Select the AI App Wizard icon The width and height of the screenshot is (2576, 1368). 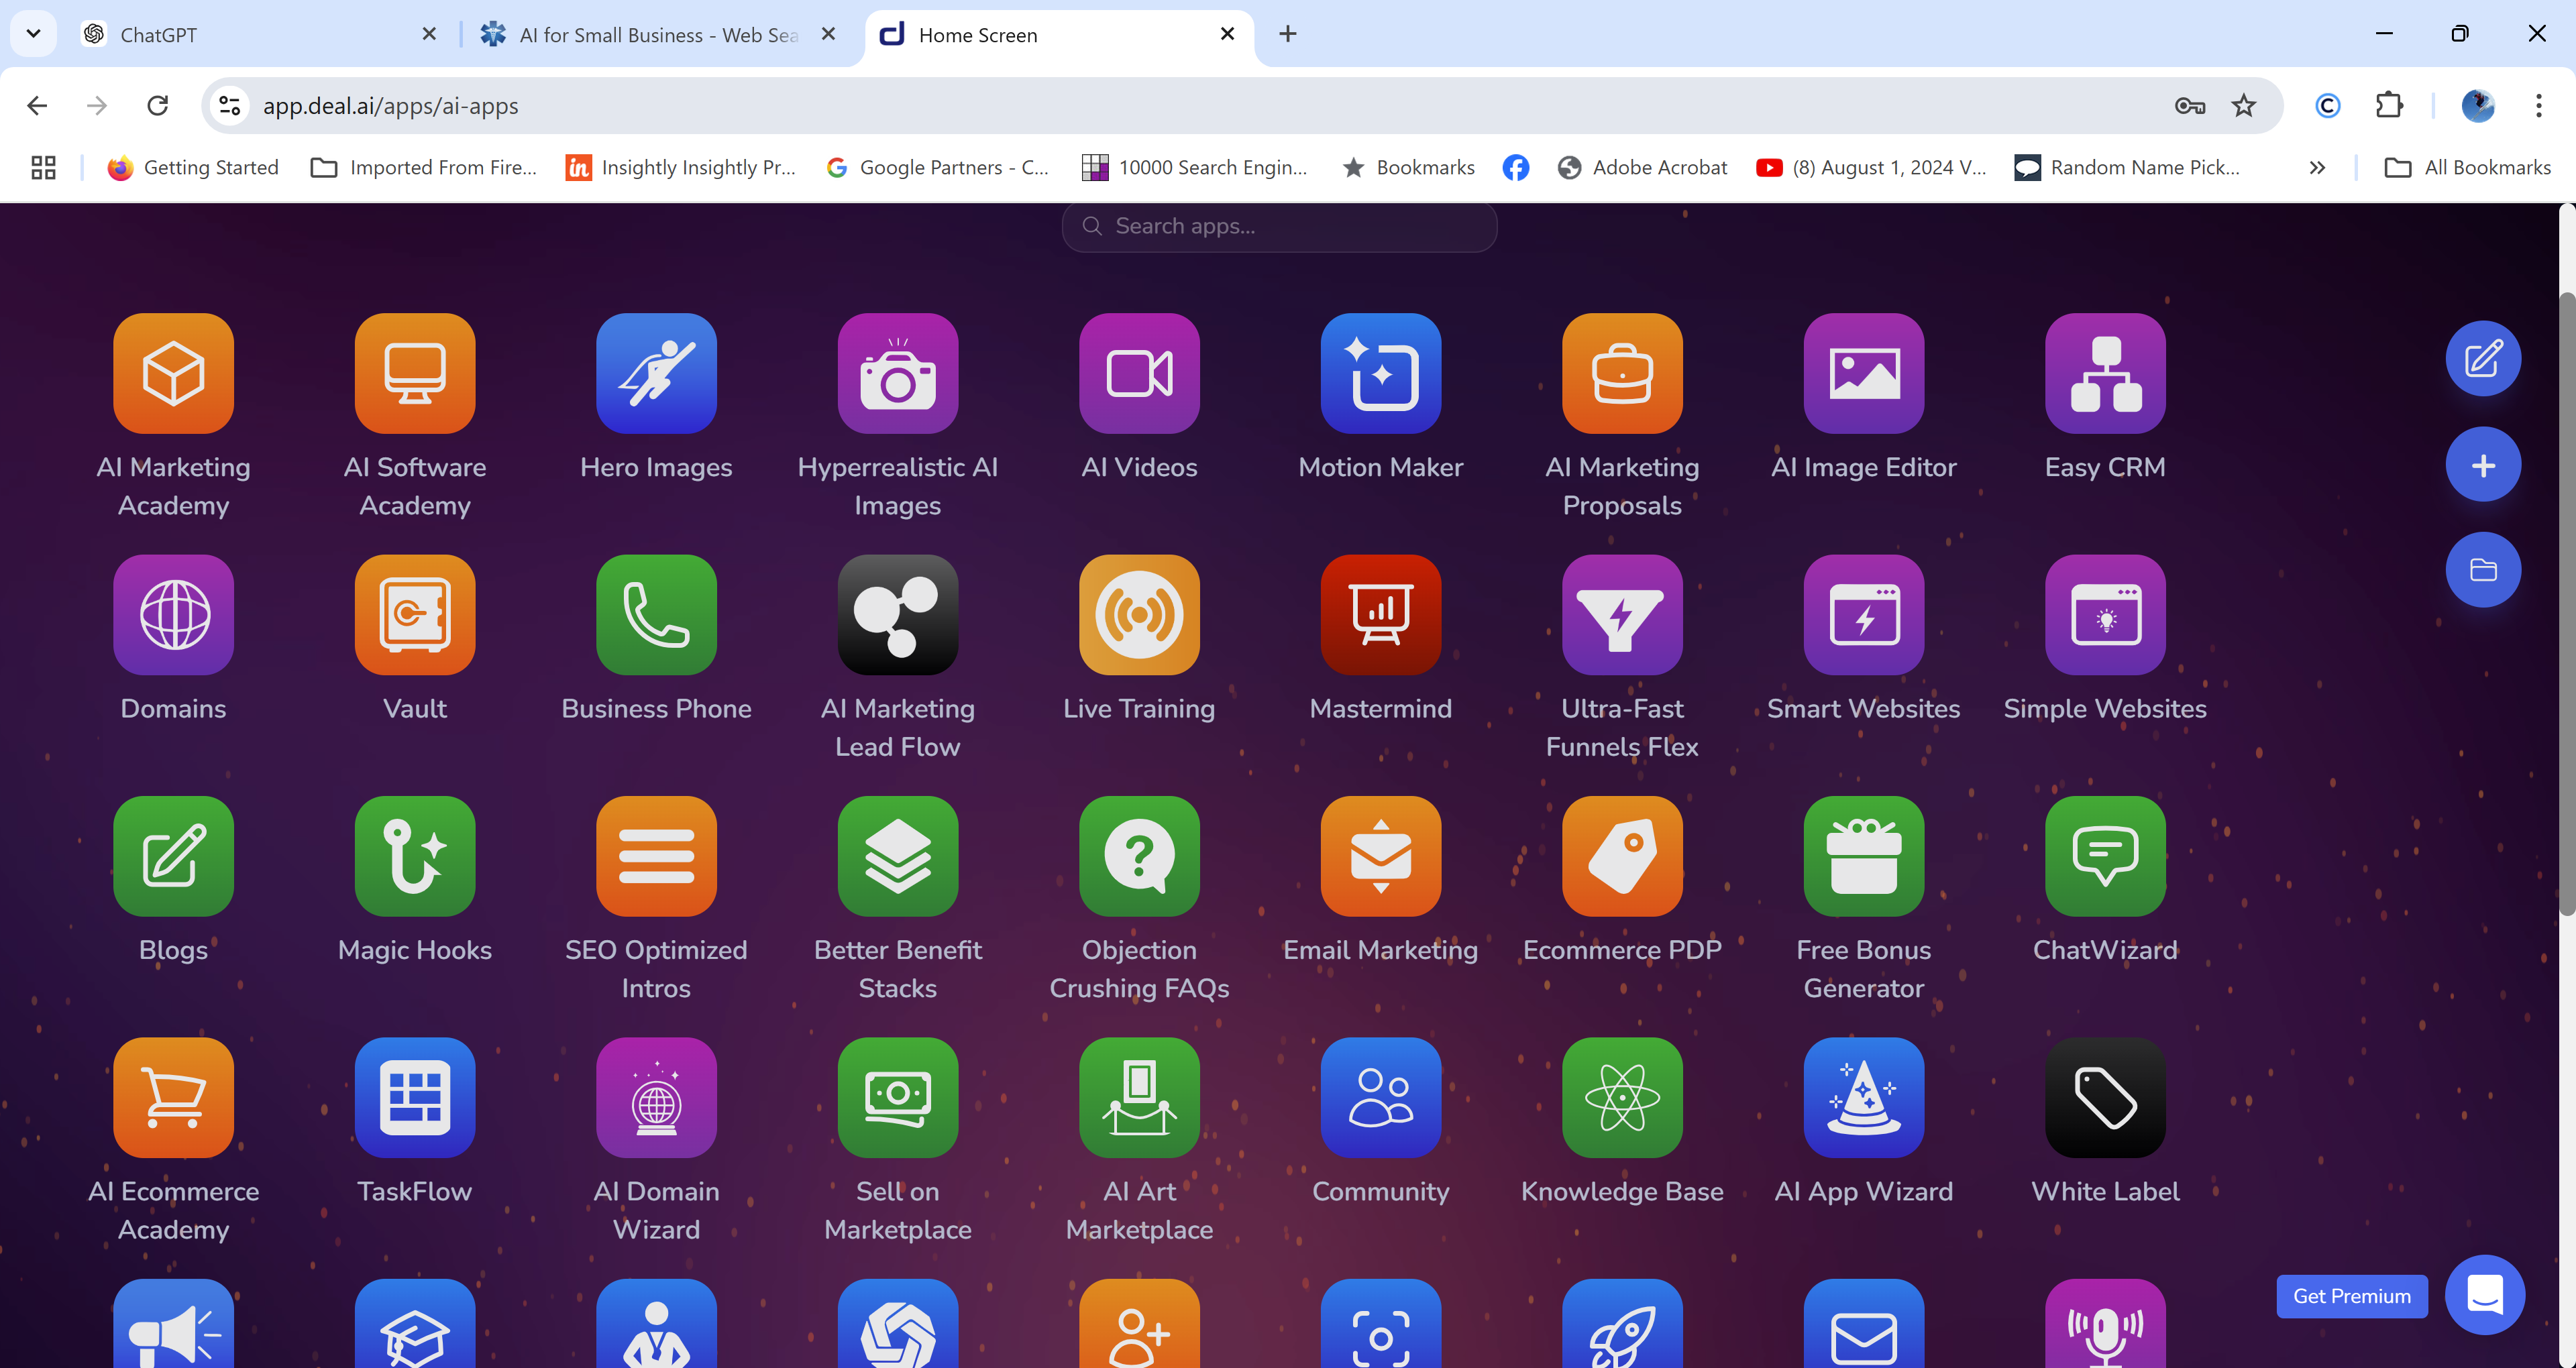point(1862,1097)
